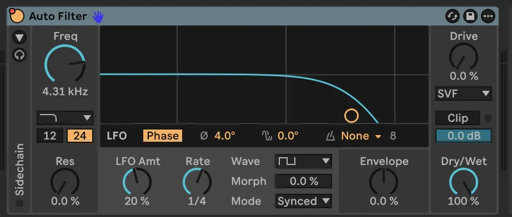The height and width of the screenshot is (217, 512).
Task: Click the Drive knob
Action: [x=463, y=57]
